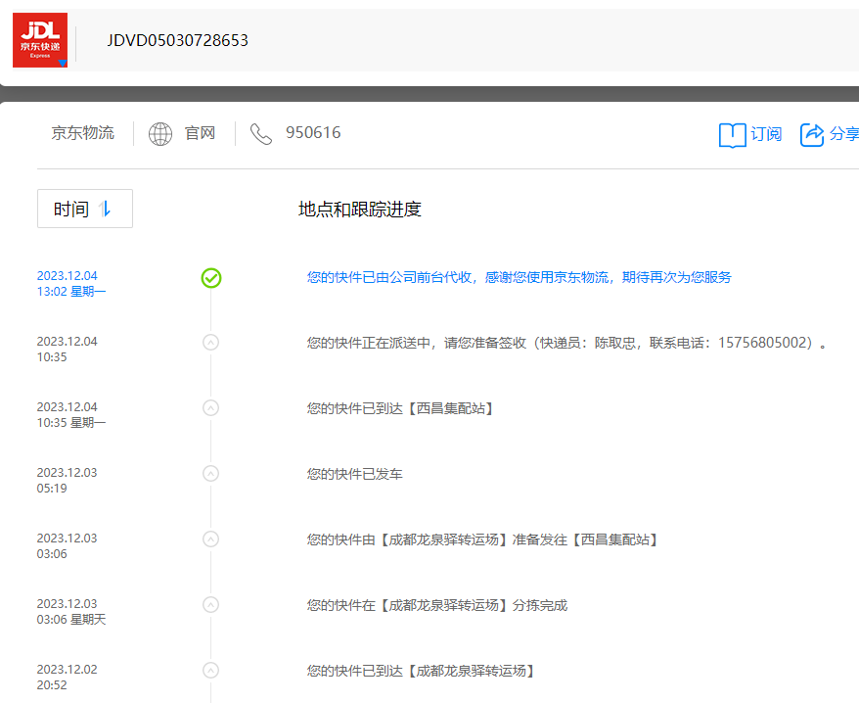Image resolution: width=859 pixels, height=703 pixels.
Task: Click timeline node for 已到达西昌集配站 entry
Action: (211, 408)
